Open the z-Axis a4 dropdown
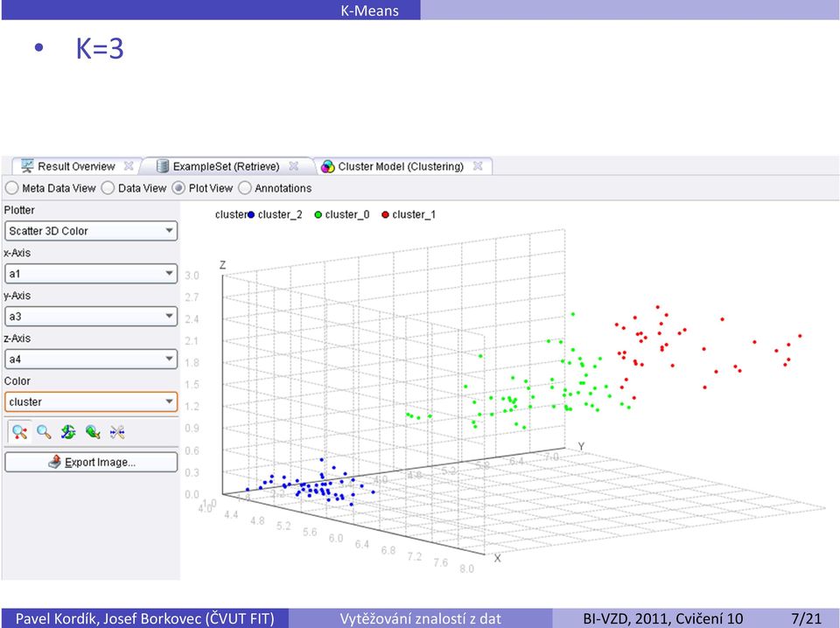The height and width of the screenshot is (628, 840). coord(91,359)
